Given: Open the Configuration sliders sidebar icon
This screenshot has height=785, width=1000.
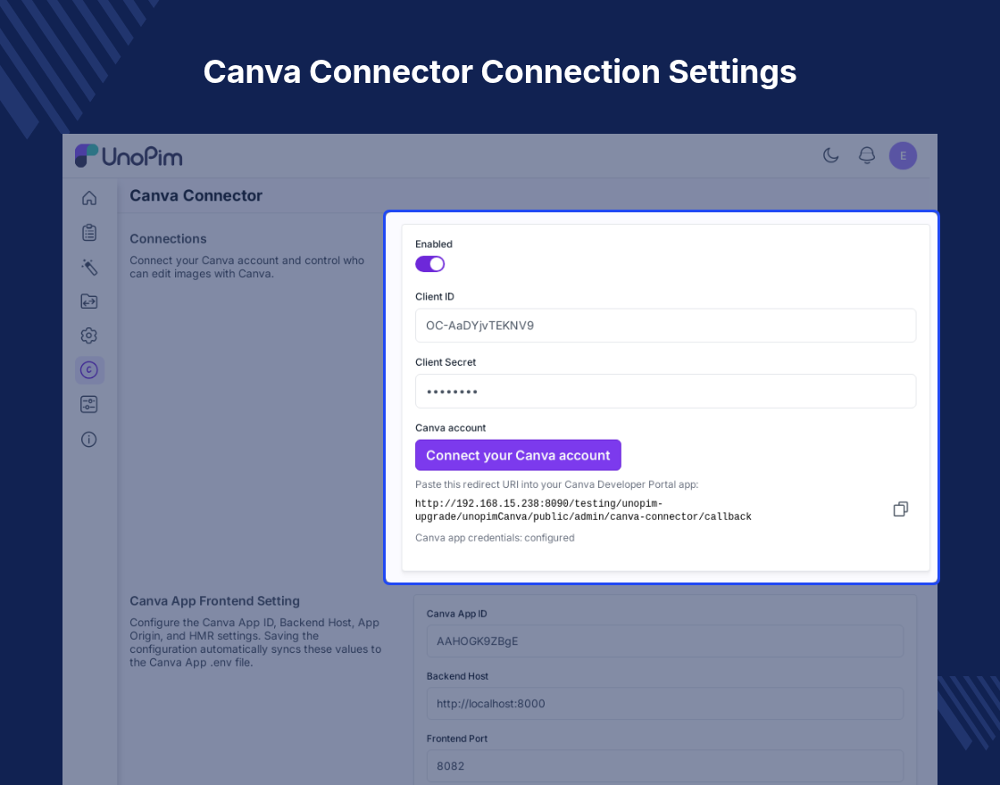Looking at the screenshot, I should coord(89,405).
